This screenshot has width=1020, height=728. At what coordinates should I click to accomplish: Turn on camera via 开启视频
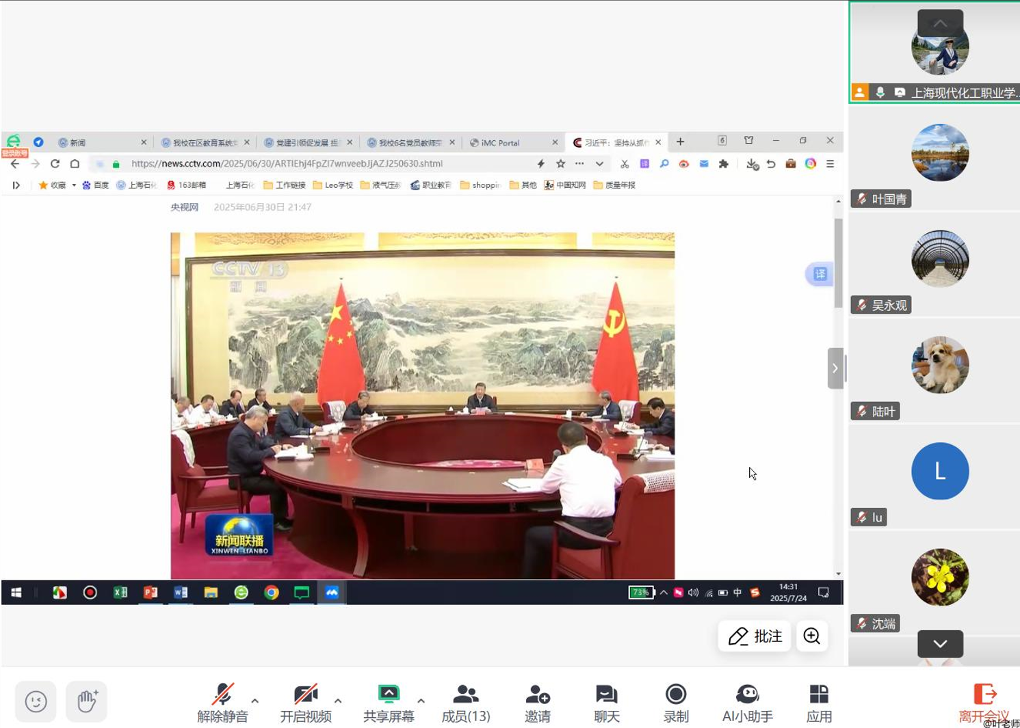[x=305, y=703]
